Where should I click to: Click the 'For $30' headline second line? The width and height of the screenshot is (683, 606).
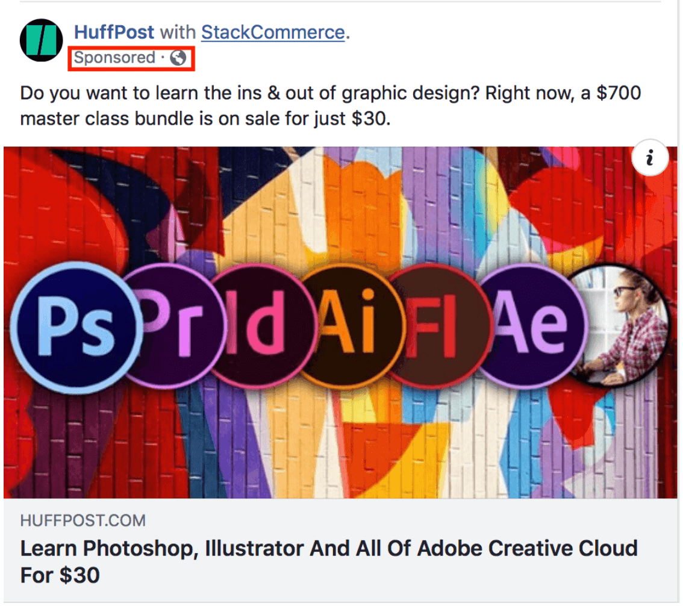[x=60, y=575]
